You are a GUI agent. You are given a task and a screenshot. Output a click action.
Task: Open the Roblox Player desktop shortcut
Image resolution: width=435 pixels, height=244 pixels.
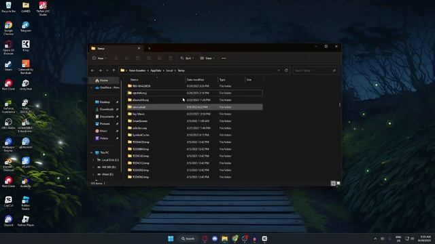click(x=26, y=221)
